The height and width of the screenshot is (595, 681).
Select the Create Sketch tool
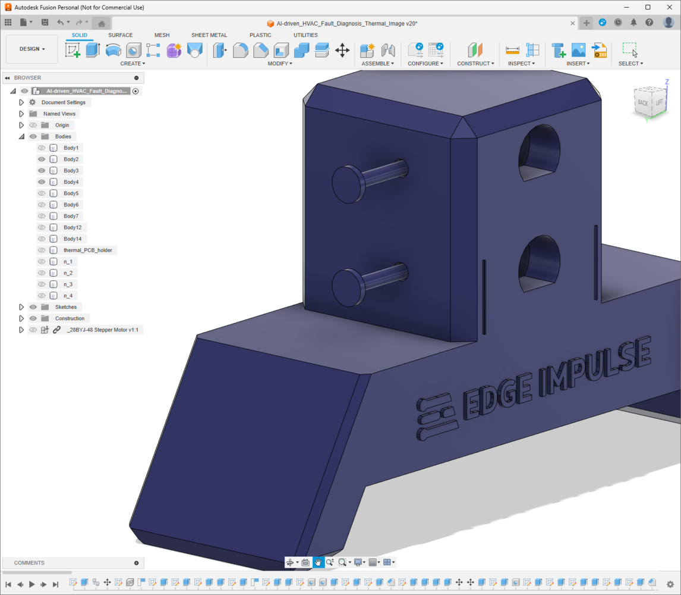(x=72, y=50)
